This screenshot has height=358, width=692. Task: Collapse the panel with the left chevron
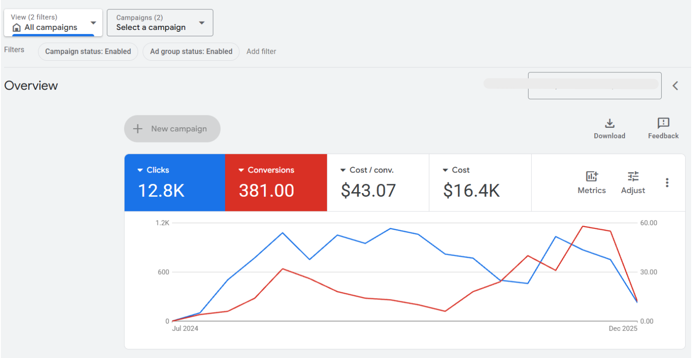pos(675,85)
